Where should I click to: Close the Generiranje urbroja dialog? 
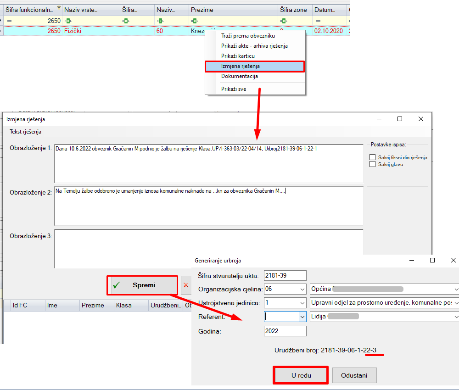[x=453, y=260]
